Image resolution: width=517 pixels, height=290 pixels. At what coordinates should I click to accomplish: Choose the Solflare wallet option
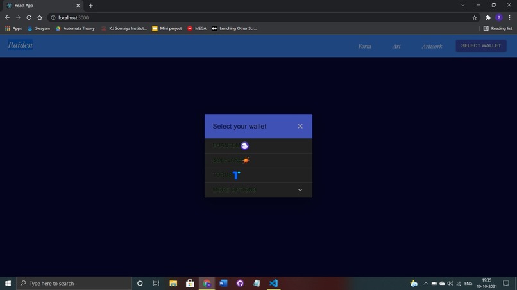258,161
